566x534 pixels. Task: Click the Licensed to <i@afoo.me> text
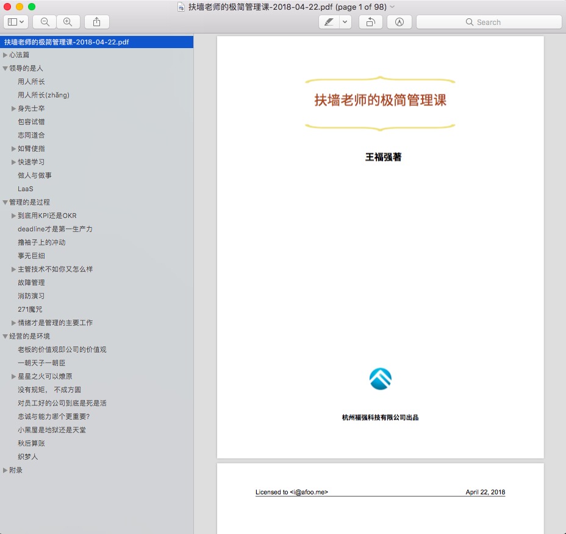click(x=292, y=492)
